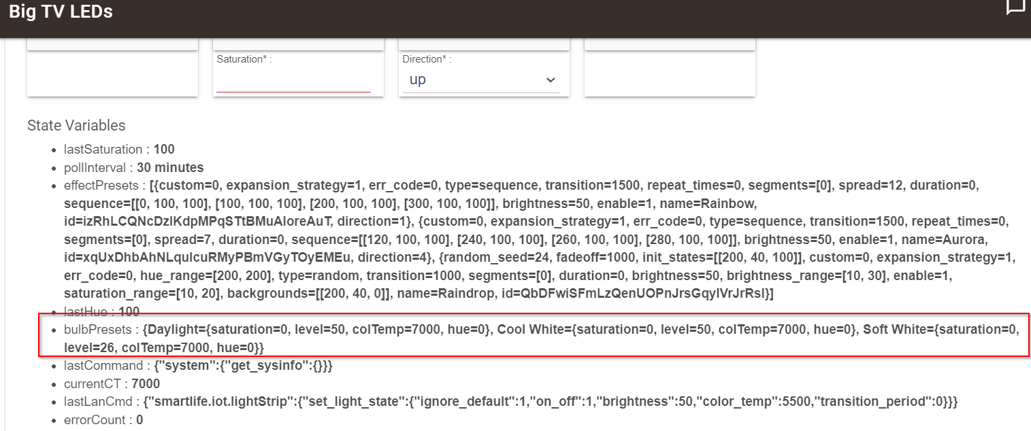This screenshot has height=431, width=1031.
Task: Click the lastHue state variable entry
Action: (x=101, y=311)
